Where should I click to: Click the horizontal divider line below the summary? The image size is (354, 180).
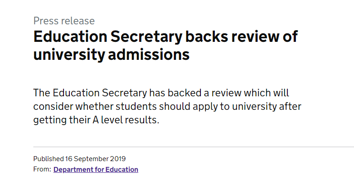[194, 147]
